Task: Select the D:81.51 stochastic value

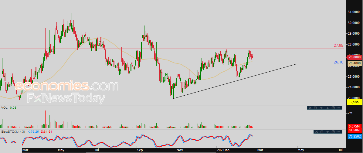Action: pyautogui.click(x=46, y=132)
